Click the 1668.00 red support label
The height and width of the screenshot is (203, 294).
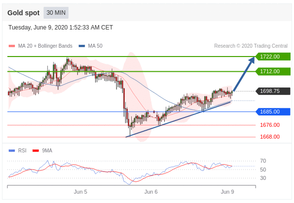(x=270, y=137)
